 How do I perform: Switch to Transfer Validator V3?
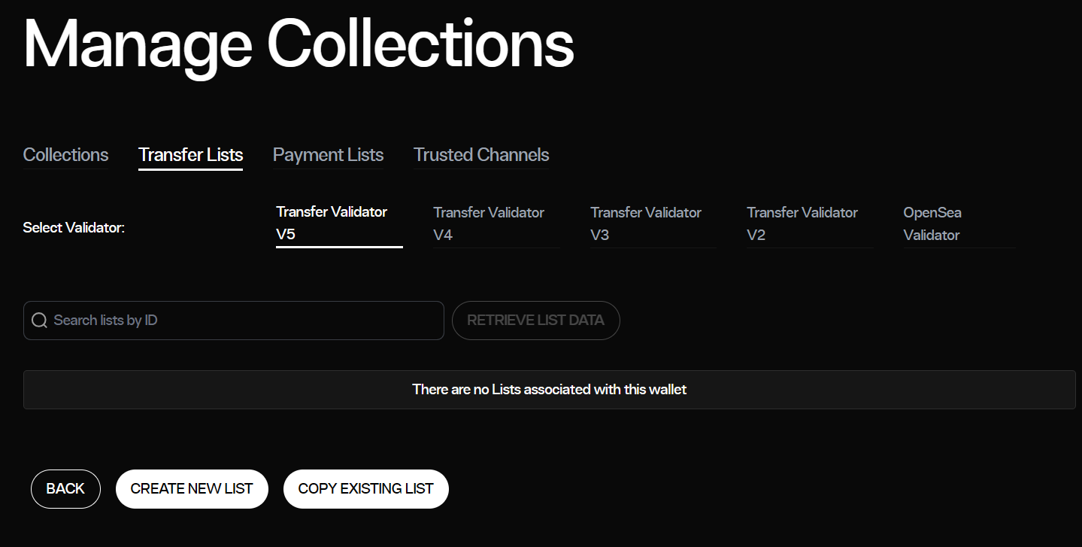click(x=646, y=223)
